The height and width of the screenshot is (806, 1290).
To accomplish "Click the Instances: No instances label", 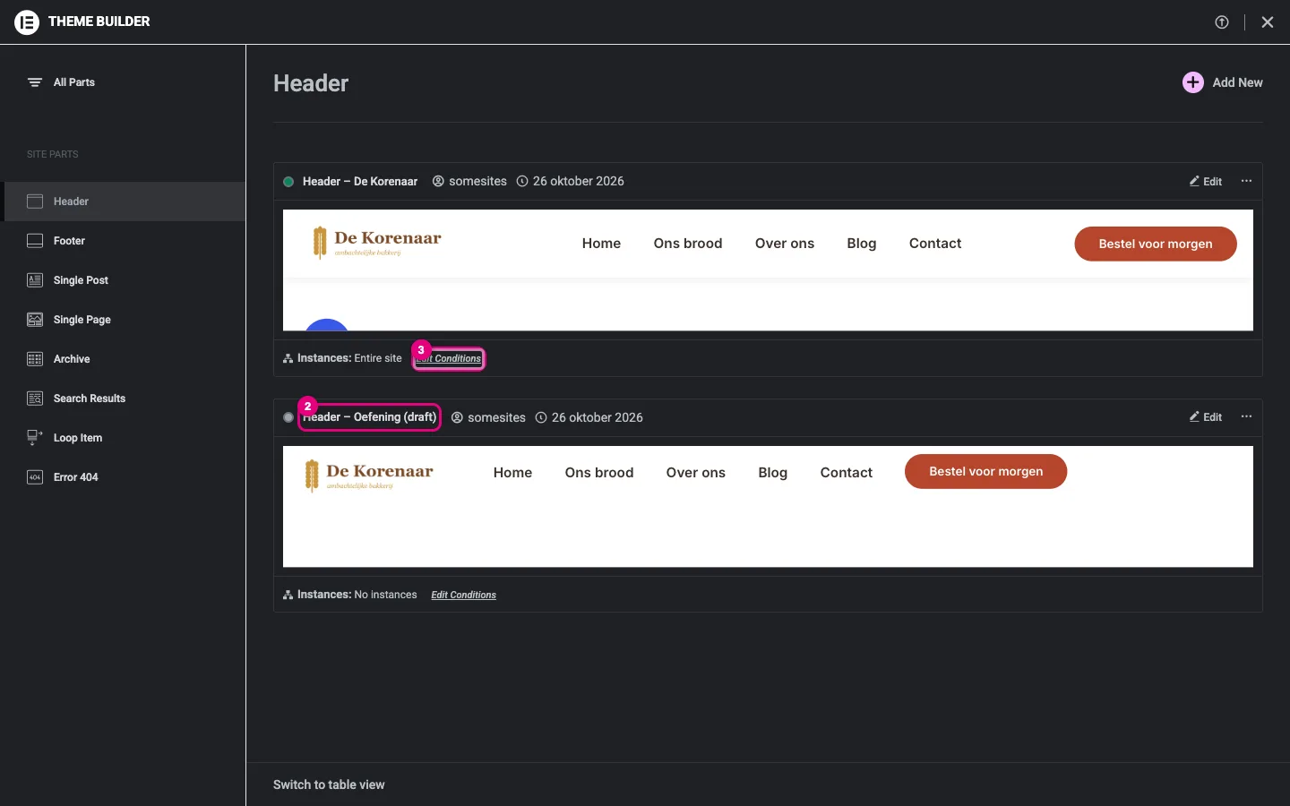I will click(x=350, y=595).
